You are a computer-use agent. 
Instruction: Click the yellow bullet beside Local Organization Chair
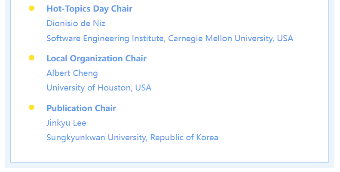pyautogui.click(x=32, y=58)
